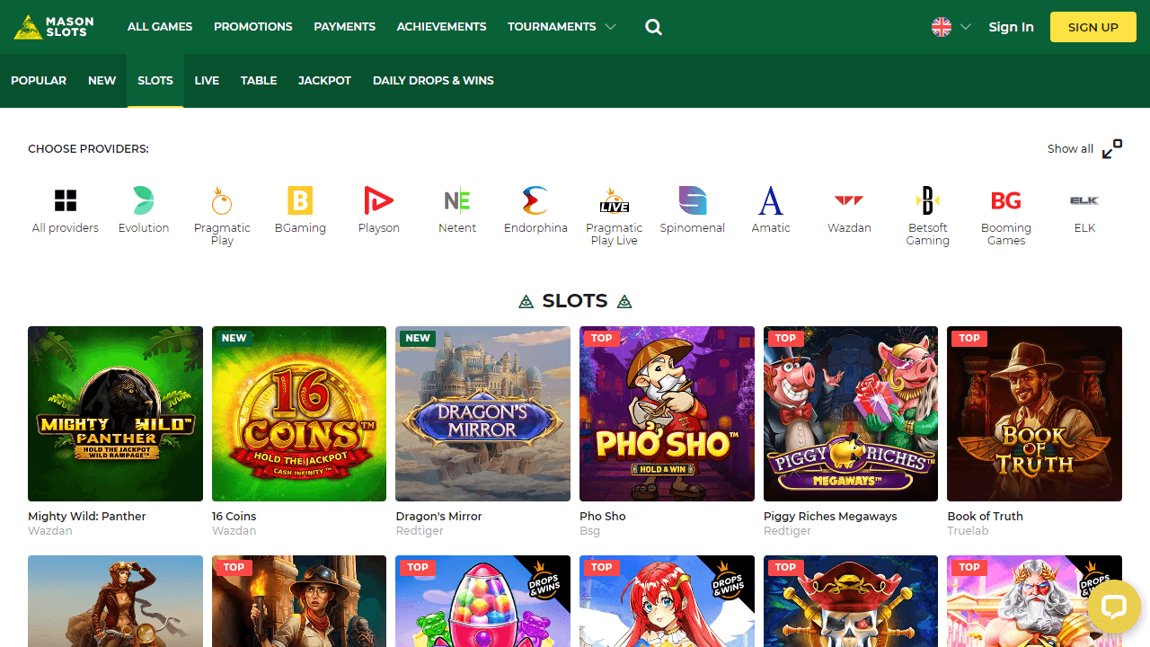The width and height of the screenshot is (1150, 647).
Task: Filter by BGaming provider icon
Action: [300, 199]
